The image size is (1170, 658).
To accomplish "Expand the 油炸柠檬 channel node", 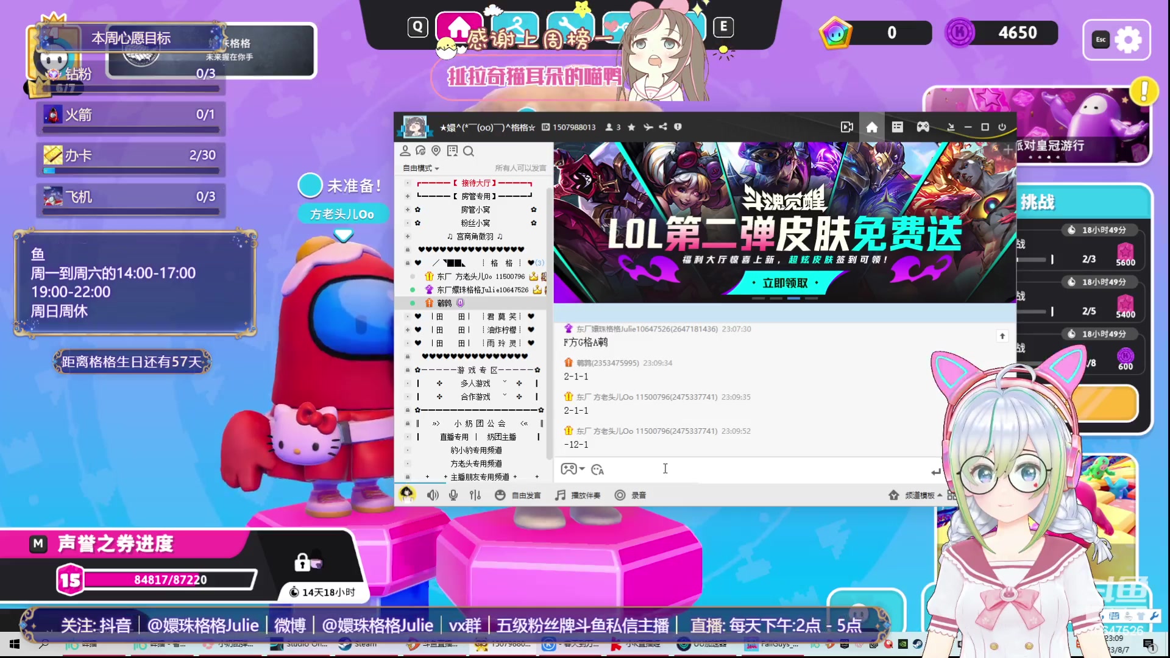I will click(408, 330).
